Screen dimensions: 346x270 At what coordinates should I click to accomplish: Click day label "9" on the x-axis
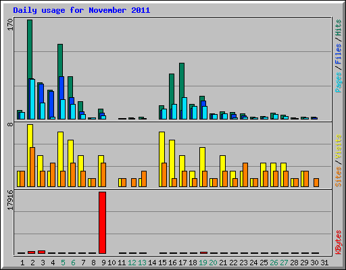tap(103, 263)
